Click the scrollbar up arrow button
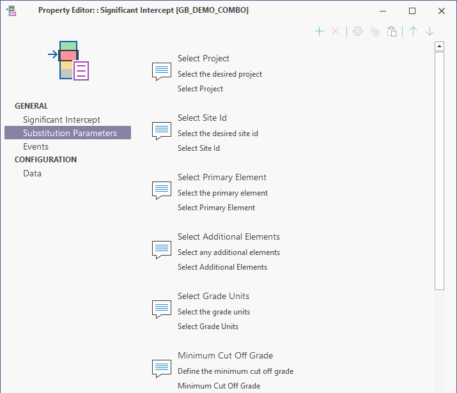 click(x=439, y=46)
